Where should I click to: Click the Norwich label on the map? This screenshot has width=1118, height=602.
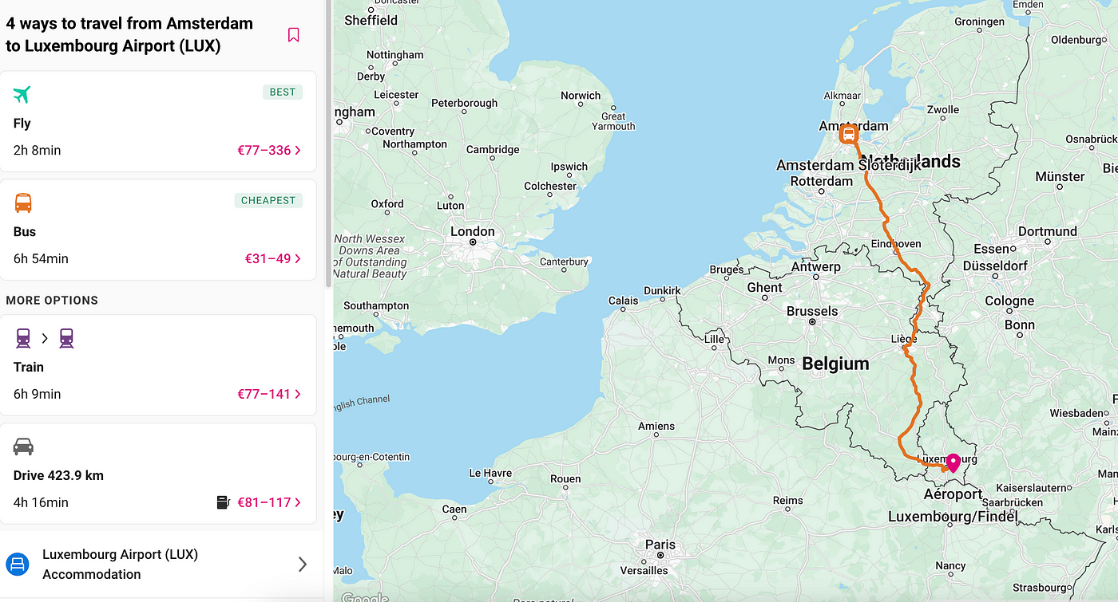[581, 95]
